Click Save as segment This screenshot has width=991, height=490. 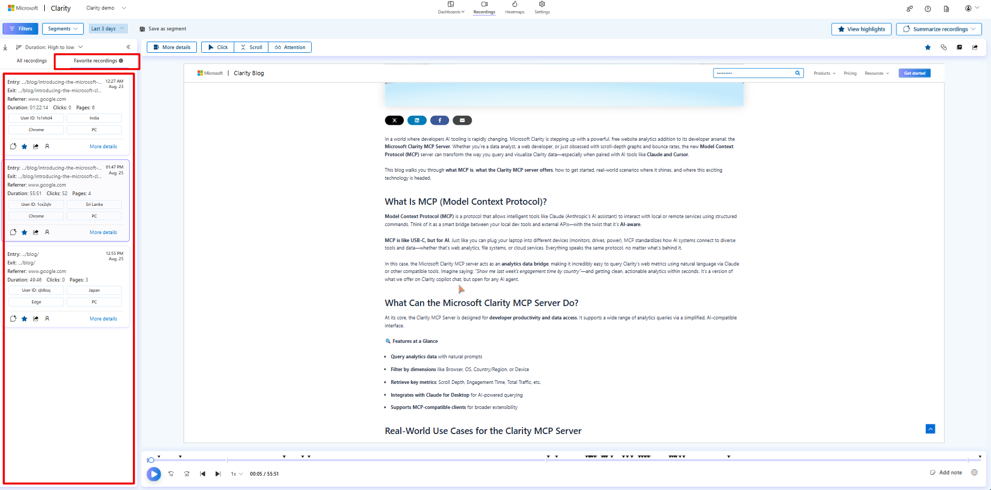click(163, 29)
